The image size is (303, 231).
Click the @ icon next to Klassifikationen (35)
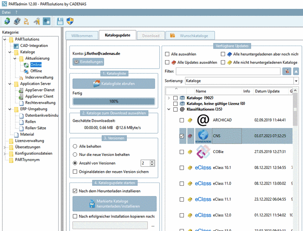tap(182, 109)
